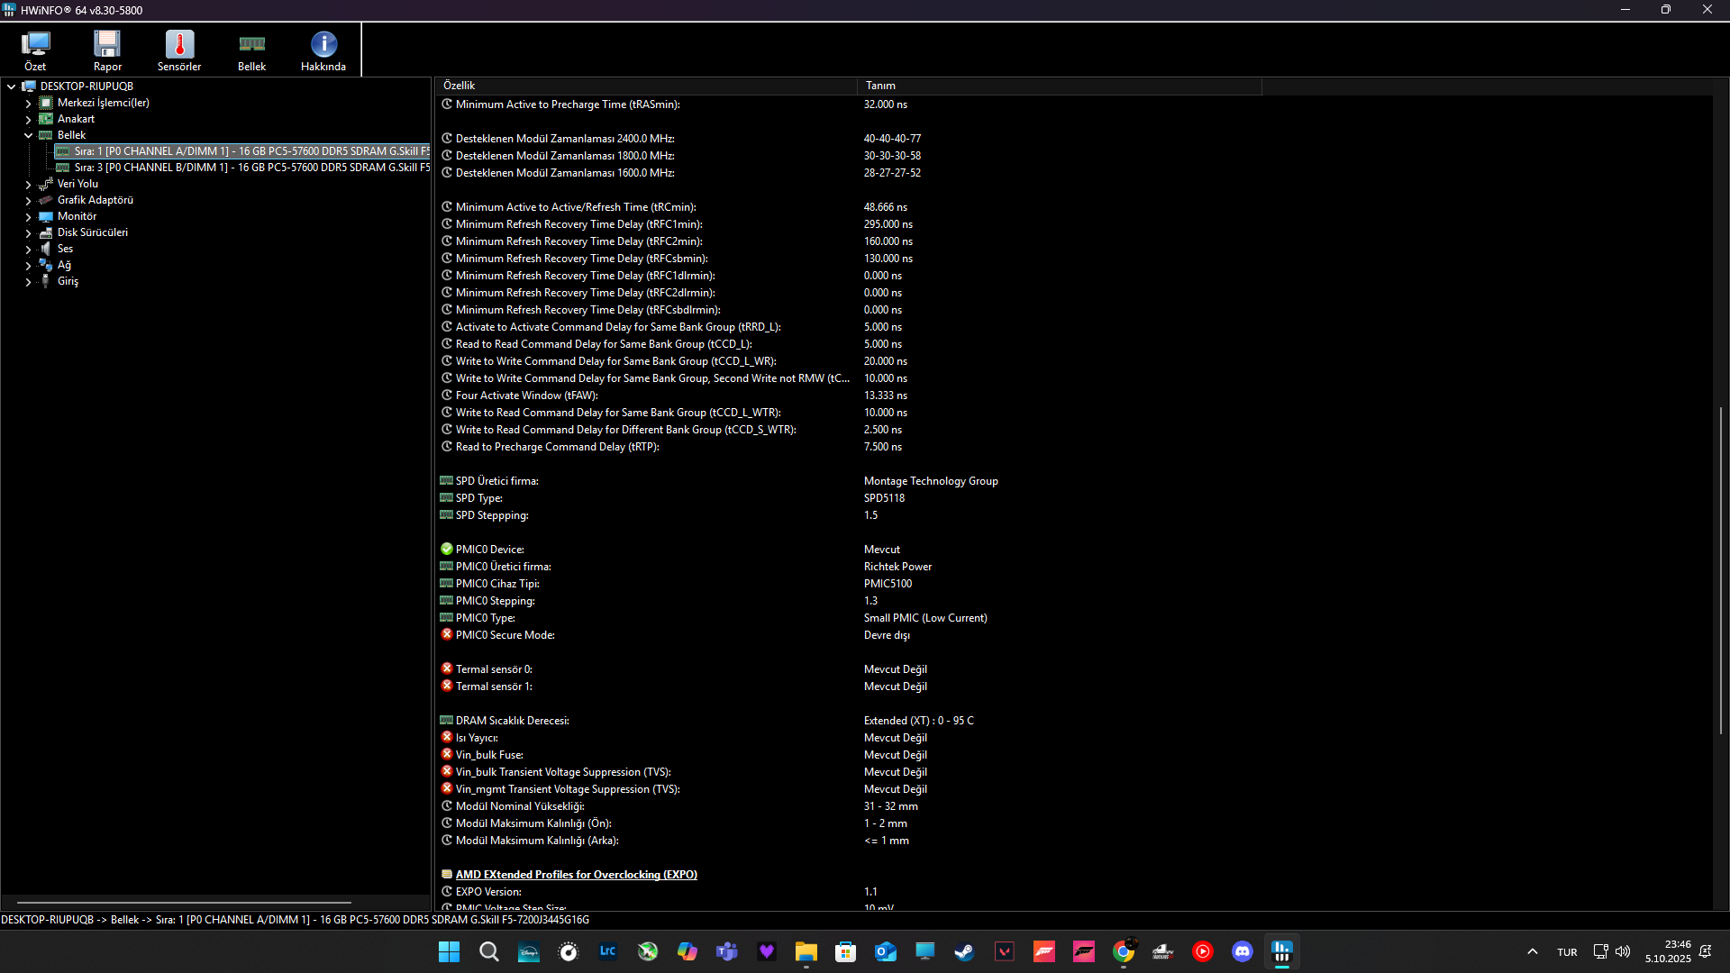Click the Tanım column header
Image resolution: width=1730 pixels, height=973 pixels.
pos(1059,86)
